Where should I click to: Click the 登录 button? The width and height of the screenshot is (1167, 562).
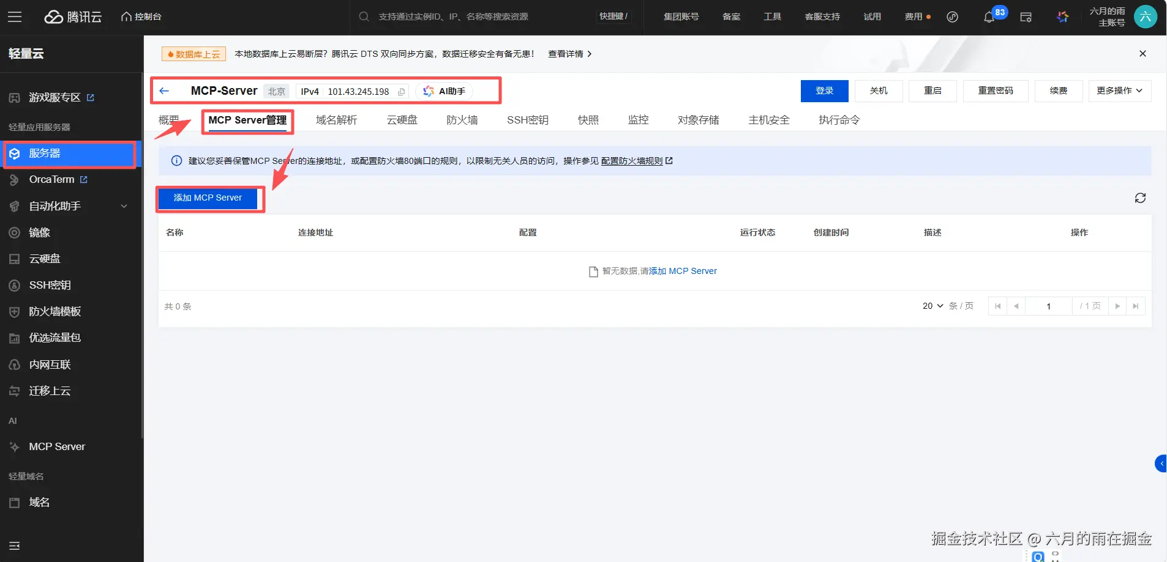pos(824,91)
